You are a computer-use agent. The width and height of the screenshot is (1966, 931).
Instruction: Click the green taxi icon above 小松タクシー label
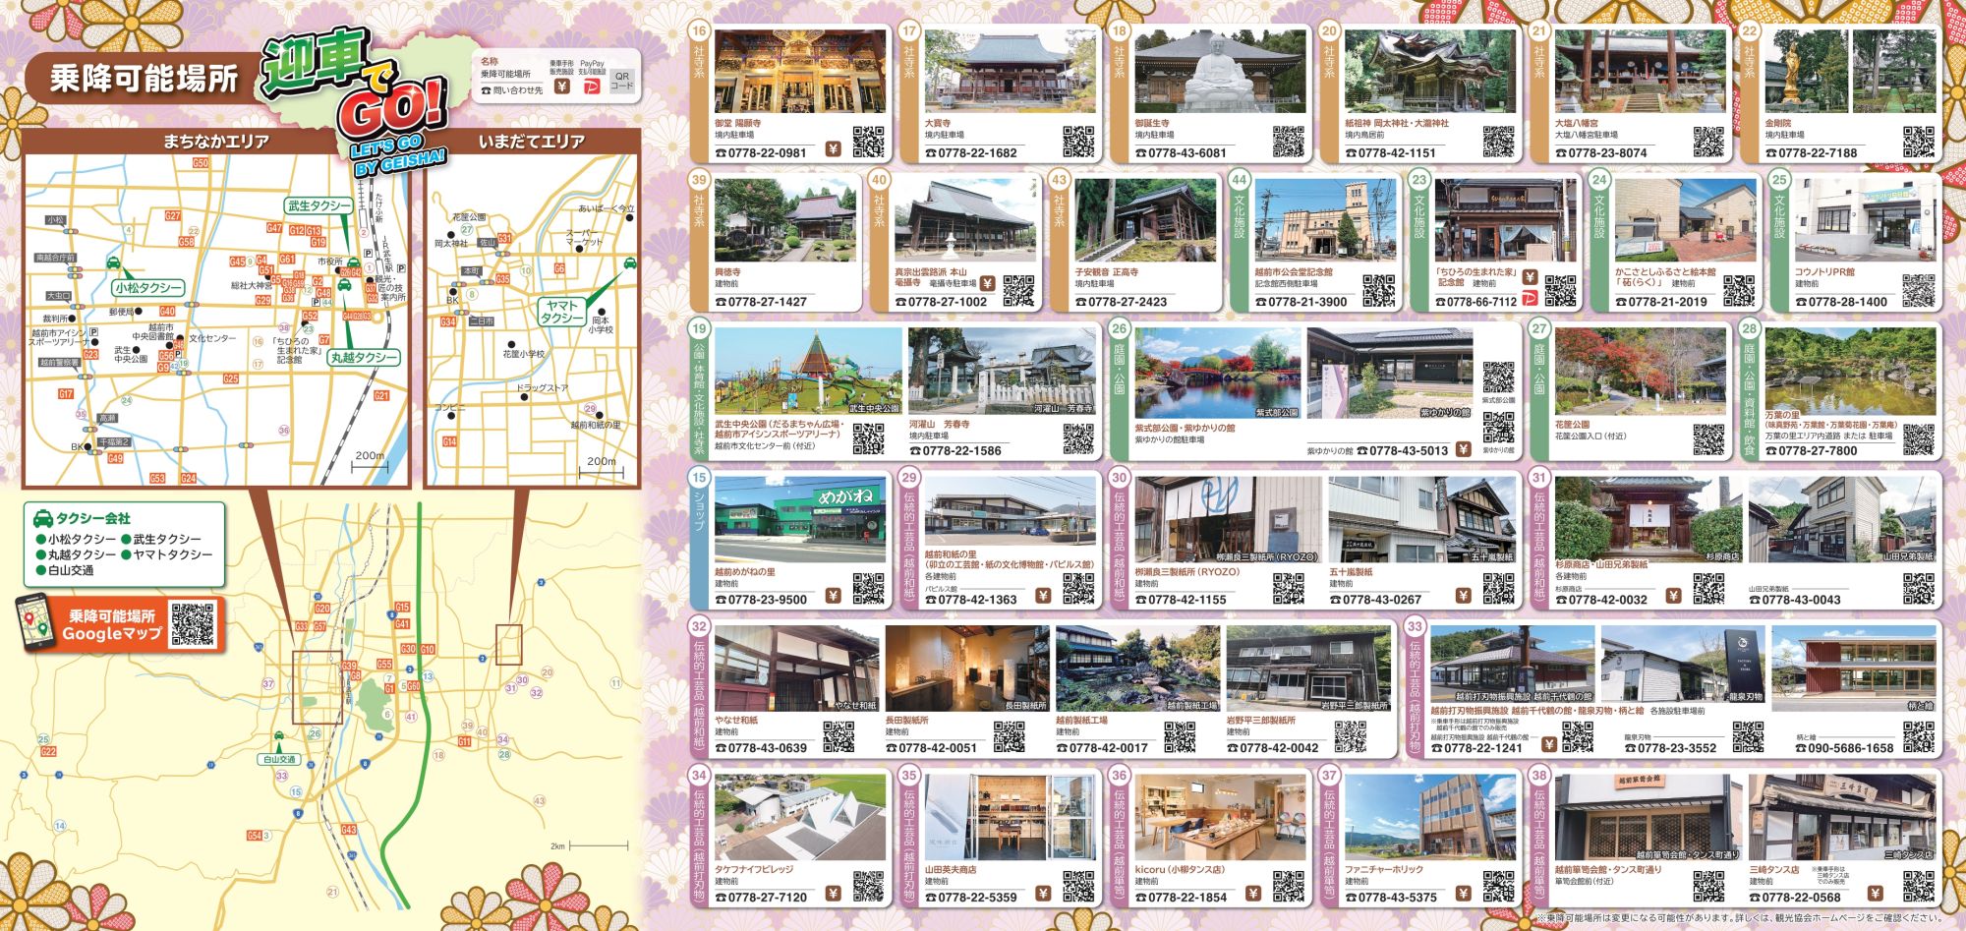113,263
